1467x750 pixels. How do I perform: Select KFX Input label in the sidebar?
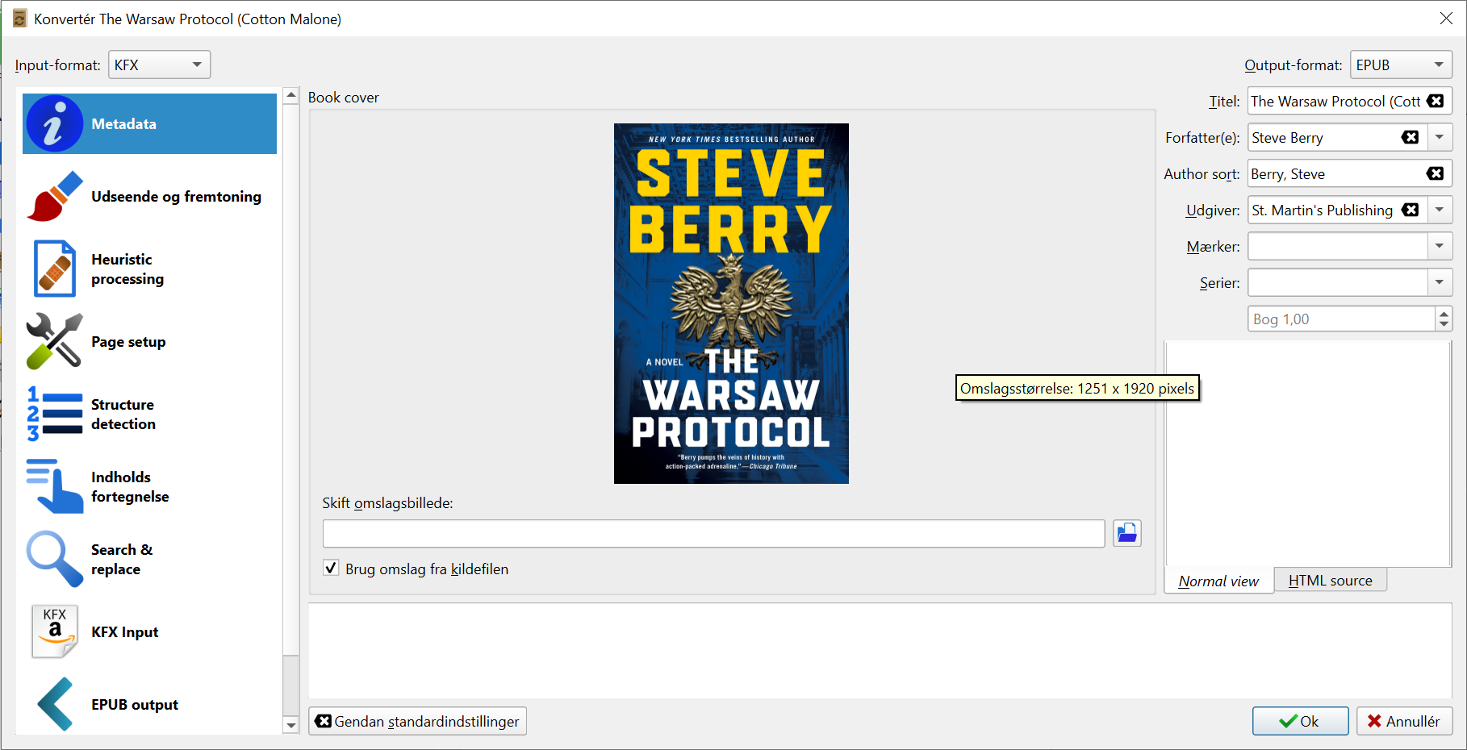(124, 631)
